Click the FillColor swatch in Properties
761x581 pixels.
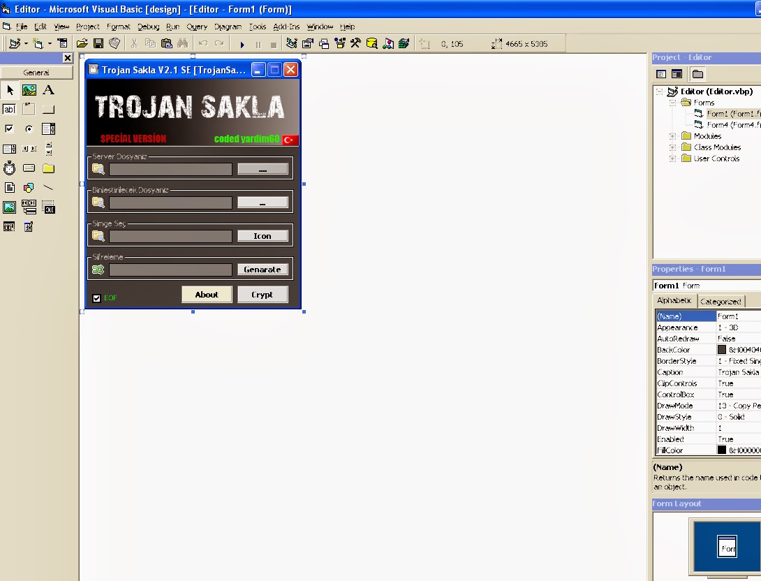722,450
